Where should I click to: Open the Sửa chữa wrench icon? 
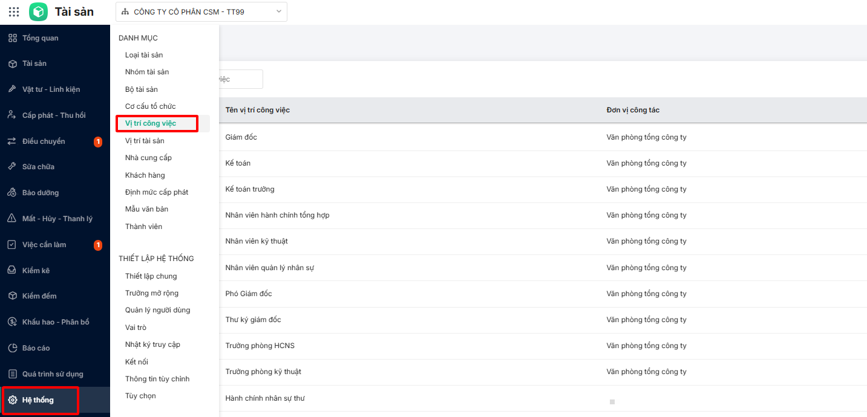pyautogui.click(x=12, y=167)
